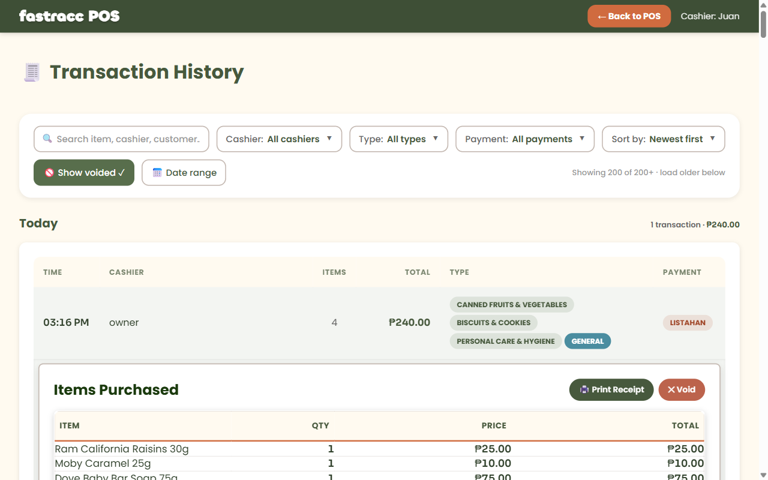Click the PRICE column header
This screenshot has width=768, height=480.
pos(494,425)
